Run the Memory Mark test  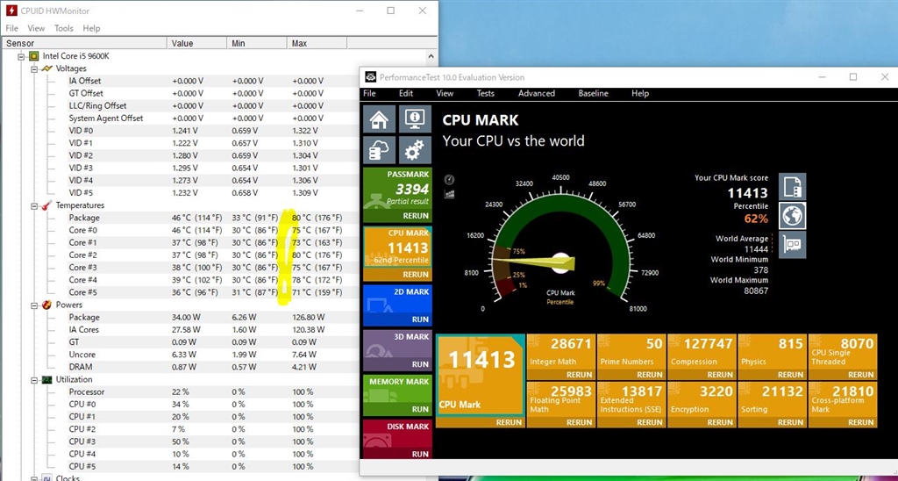pos(420,409)
